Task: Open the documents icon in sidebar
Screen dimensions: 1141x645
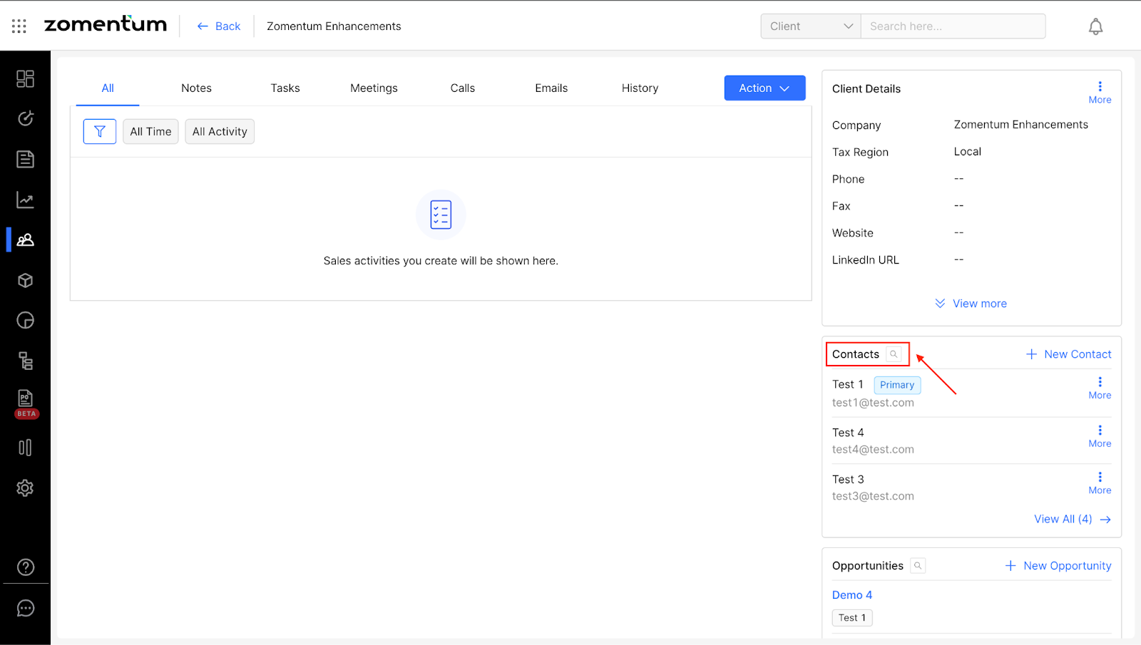Action: coord(25,159)
